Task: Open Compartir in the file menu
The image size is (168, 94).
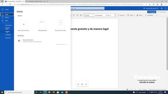Action: tap(8, 35)
